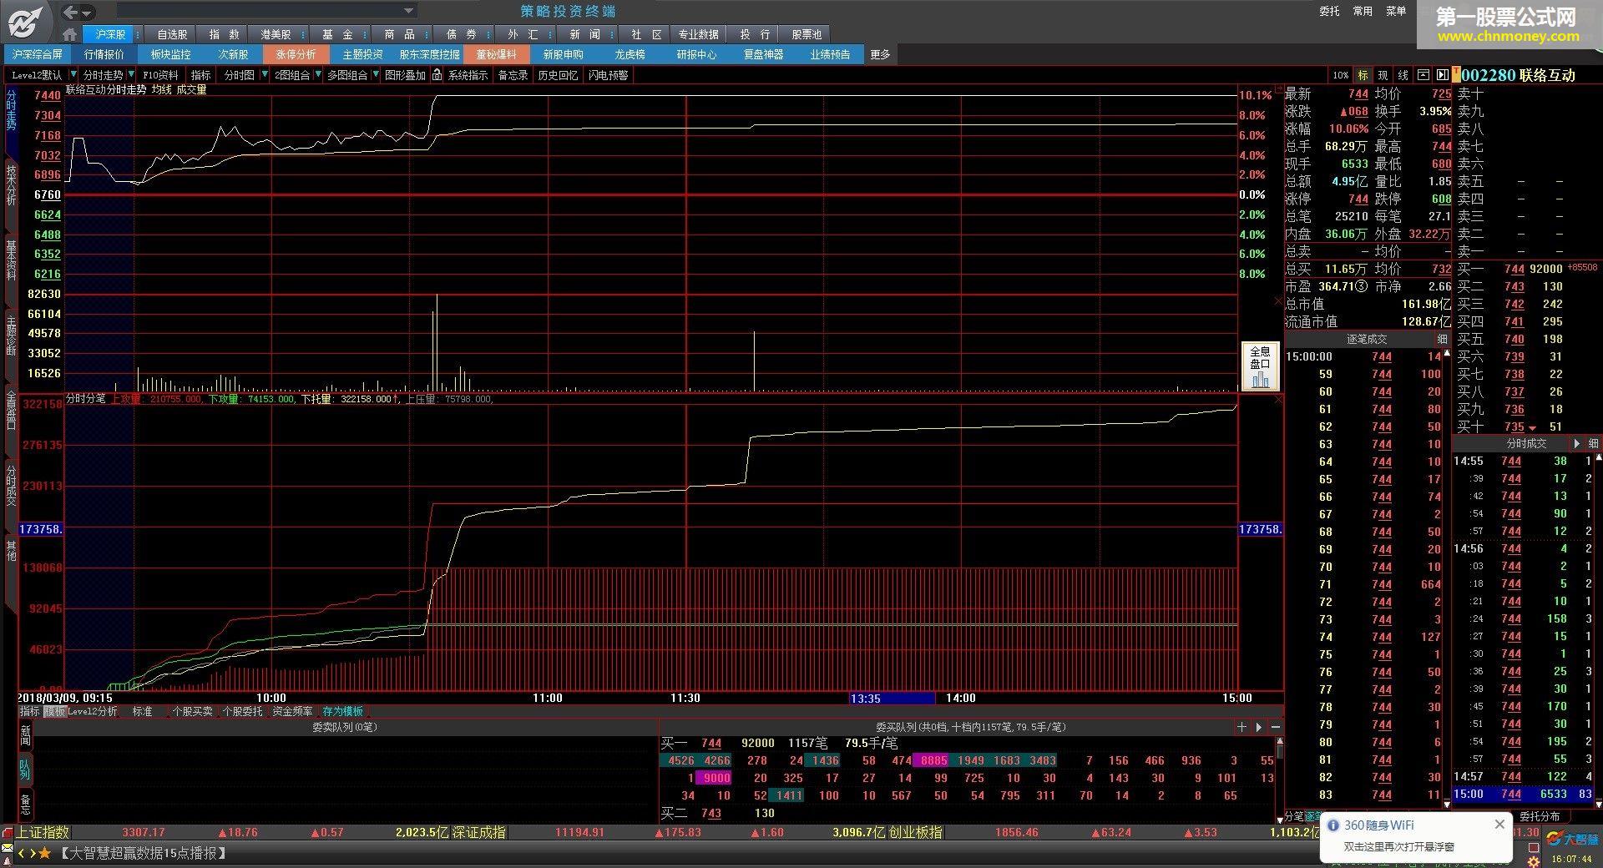Click 存为模板 to save the template
Image resolution: width=1603 pixels, height=868 pixels.
click(342, 711)
